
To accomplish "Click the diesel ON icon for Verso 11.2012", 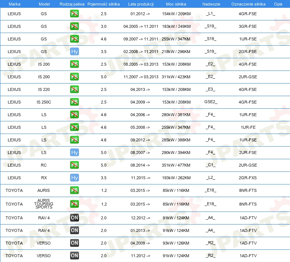I will click(75, 256).
